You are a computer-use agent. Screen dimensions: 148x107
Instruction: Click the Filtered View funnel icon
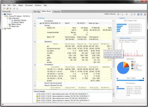coord(10,27)
